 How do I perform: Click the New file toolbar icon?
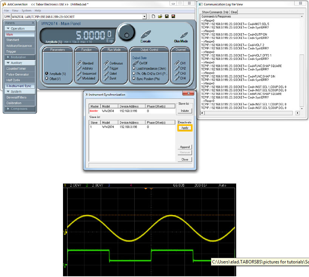(154, 17)
